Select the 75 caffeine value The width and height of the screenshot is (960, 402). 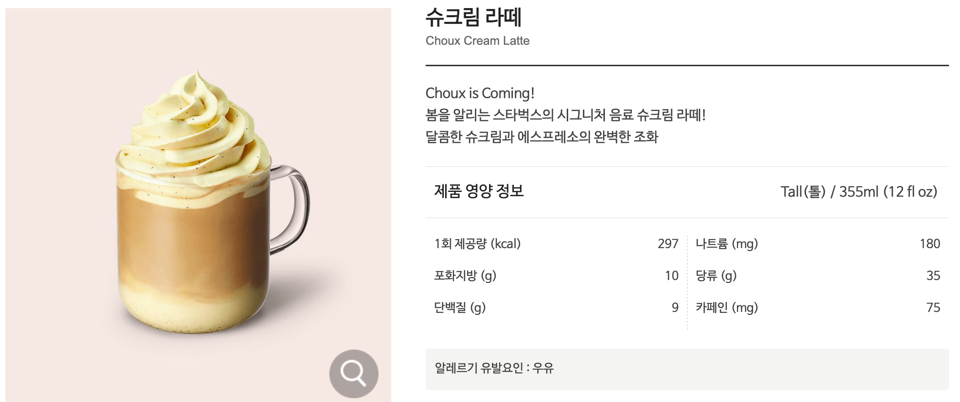935,307
